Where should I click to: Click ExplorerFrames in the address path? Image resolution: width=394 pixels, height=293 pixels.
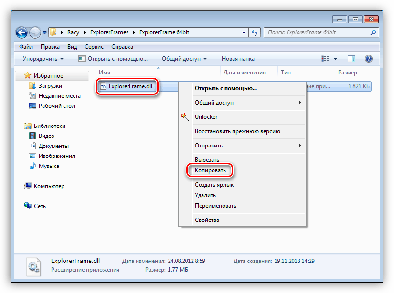[109, 32]
